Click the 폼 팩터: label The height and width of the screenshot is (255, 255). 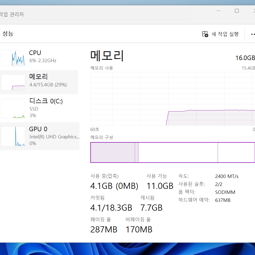click(187, 192)
